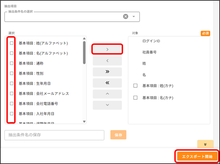Expand the yellow double-chevron down button
Viewport: 220px width, 164px height.
205,144
